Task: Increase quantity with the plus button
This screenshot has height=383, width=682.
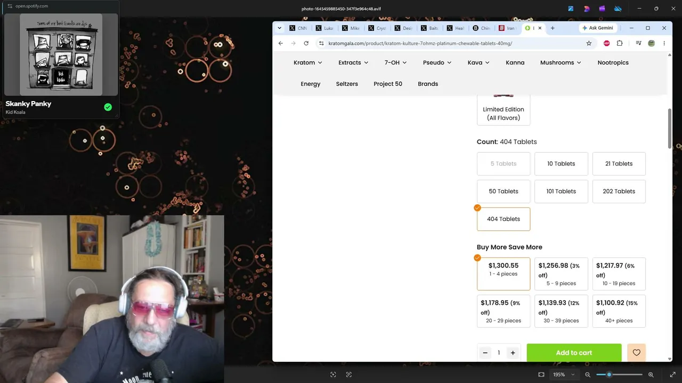Action: click(513, 353)
